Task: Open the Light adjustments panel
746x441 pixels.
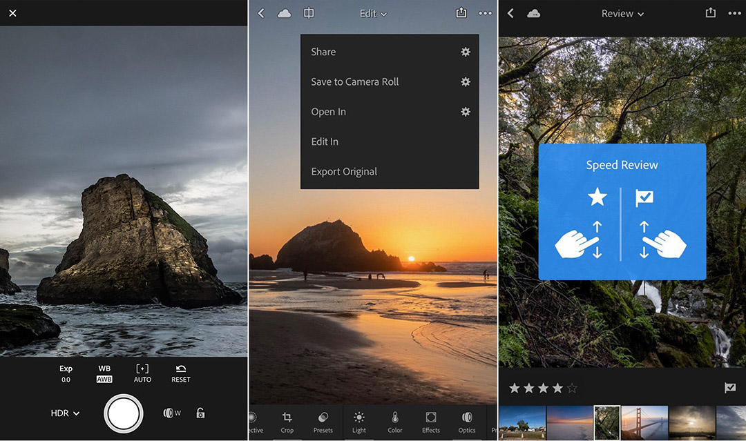Action: tap(358, 422)
